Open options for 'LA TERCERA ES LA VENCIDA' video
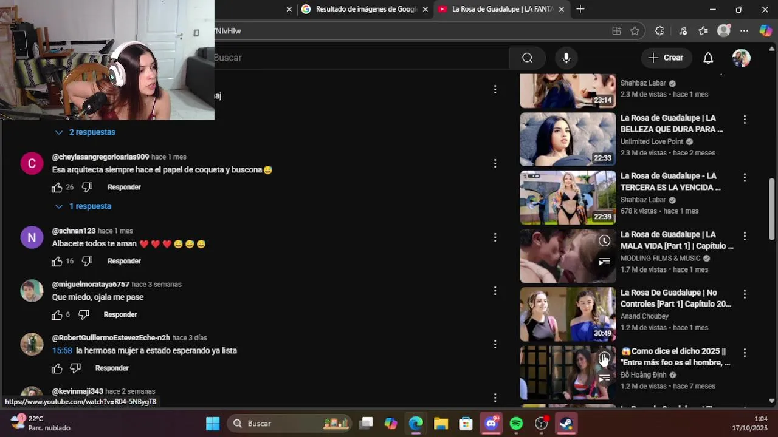The height and width of the screenshot is (437, 778). pyautogui.click(x=745, y=178)
